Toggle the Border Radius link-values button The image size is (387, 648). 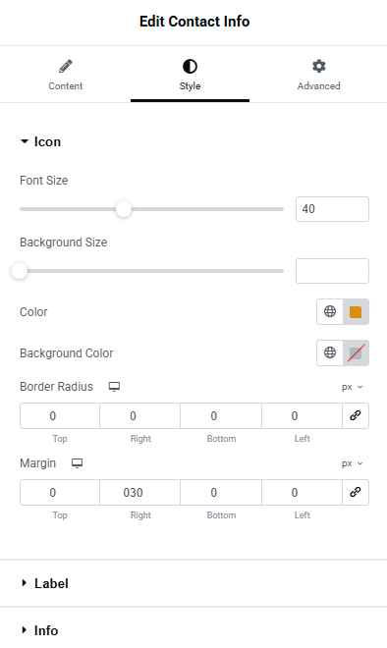click(x=356, y=415)
